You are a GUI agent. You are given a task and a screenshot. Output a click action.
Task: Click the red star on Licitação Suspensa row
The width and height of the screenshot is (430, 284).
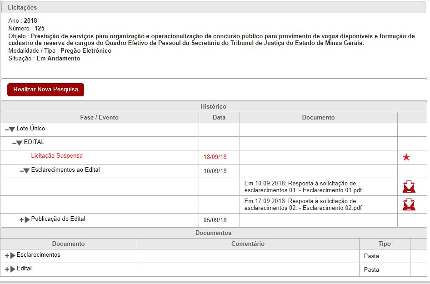[x=406, y=157]
